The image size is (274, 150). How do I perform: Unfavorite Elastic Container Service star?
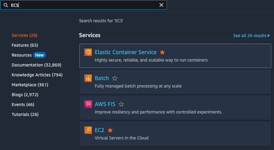coord(162,52)
